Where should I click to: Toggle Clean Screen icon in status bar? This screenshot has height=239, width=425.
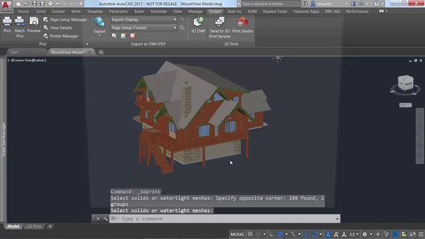(x=412, y=234)
